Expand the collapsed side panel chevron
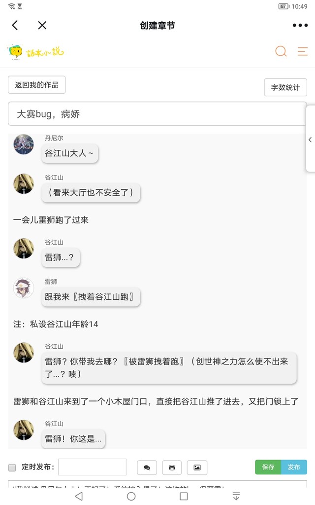Image resolution: width=315 pixels, height=505 pixels. tap(310, 140)
